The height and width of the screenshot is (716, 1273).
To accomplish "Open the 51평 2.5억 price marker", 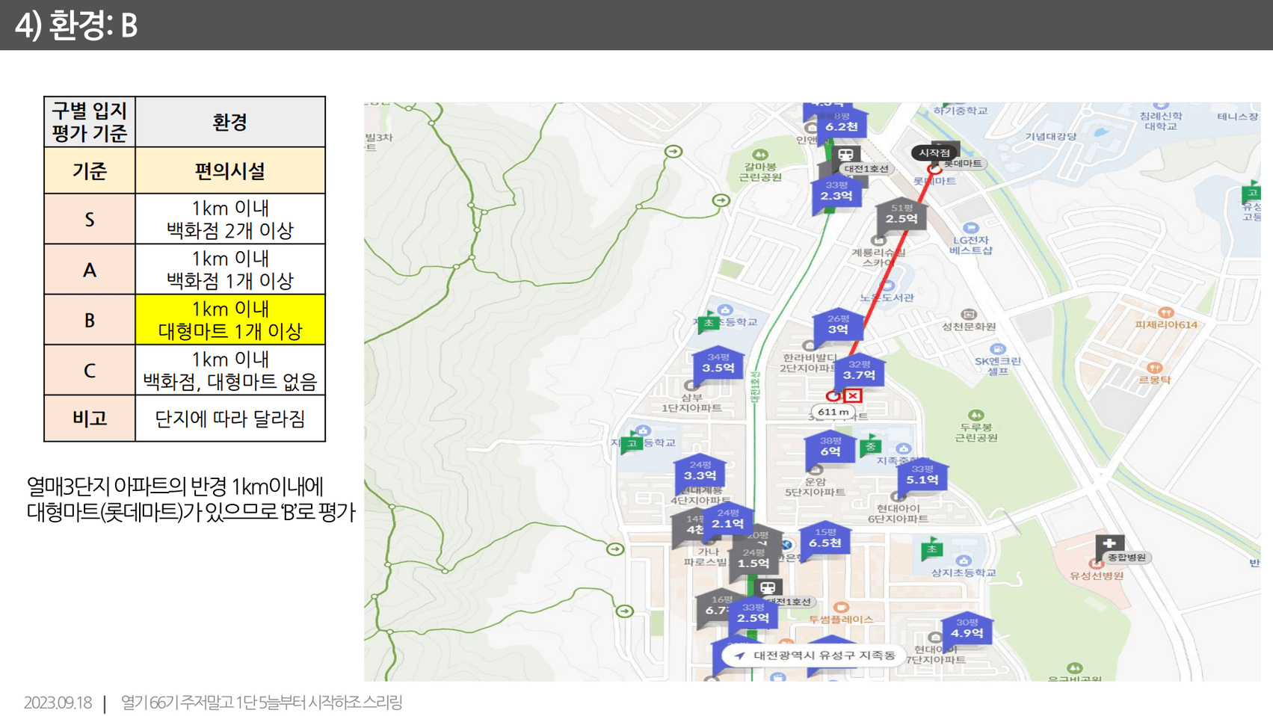I will 901,216.
